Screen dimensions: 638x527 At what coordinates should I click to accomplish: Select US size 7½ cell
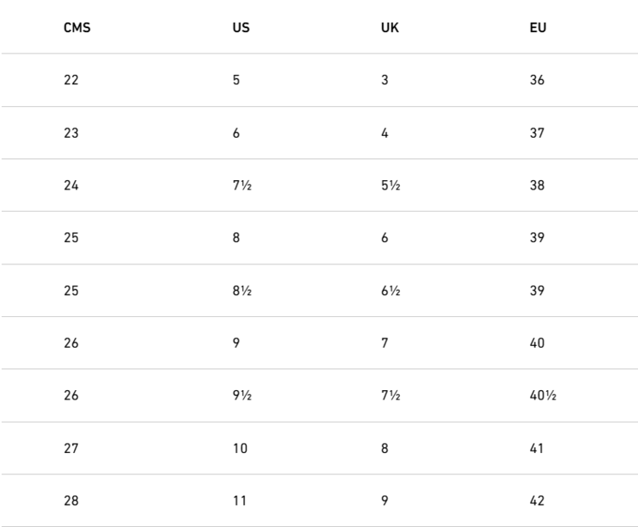pos(242,186)
